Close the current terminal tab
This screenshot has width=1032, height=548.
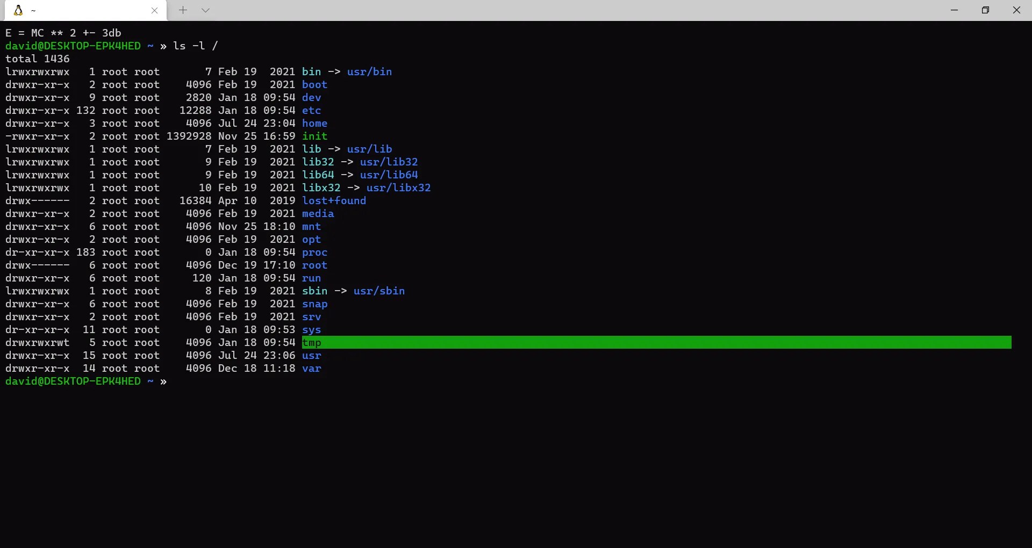coord(155,10)
